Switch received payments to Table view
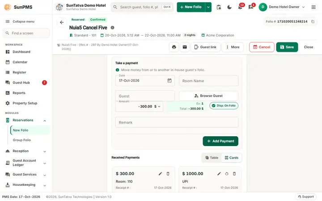322x201 pixels. 212,158
